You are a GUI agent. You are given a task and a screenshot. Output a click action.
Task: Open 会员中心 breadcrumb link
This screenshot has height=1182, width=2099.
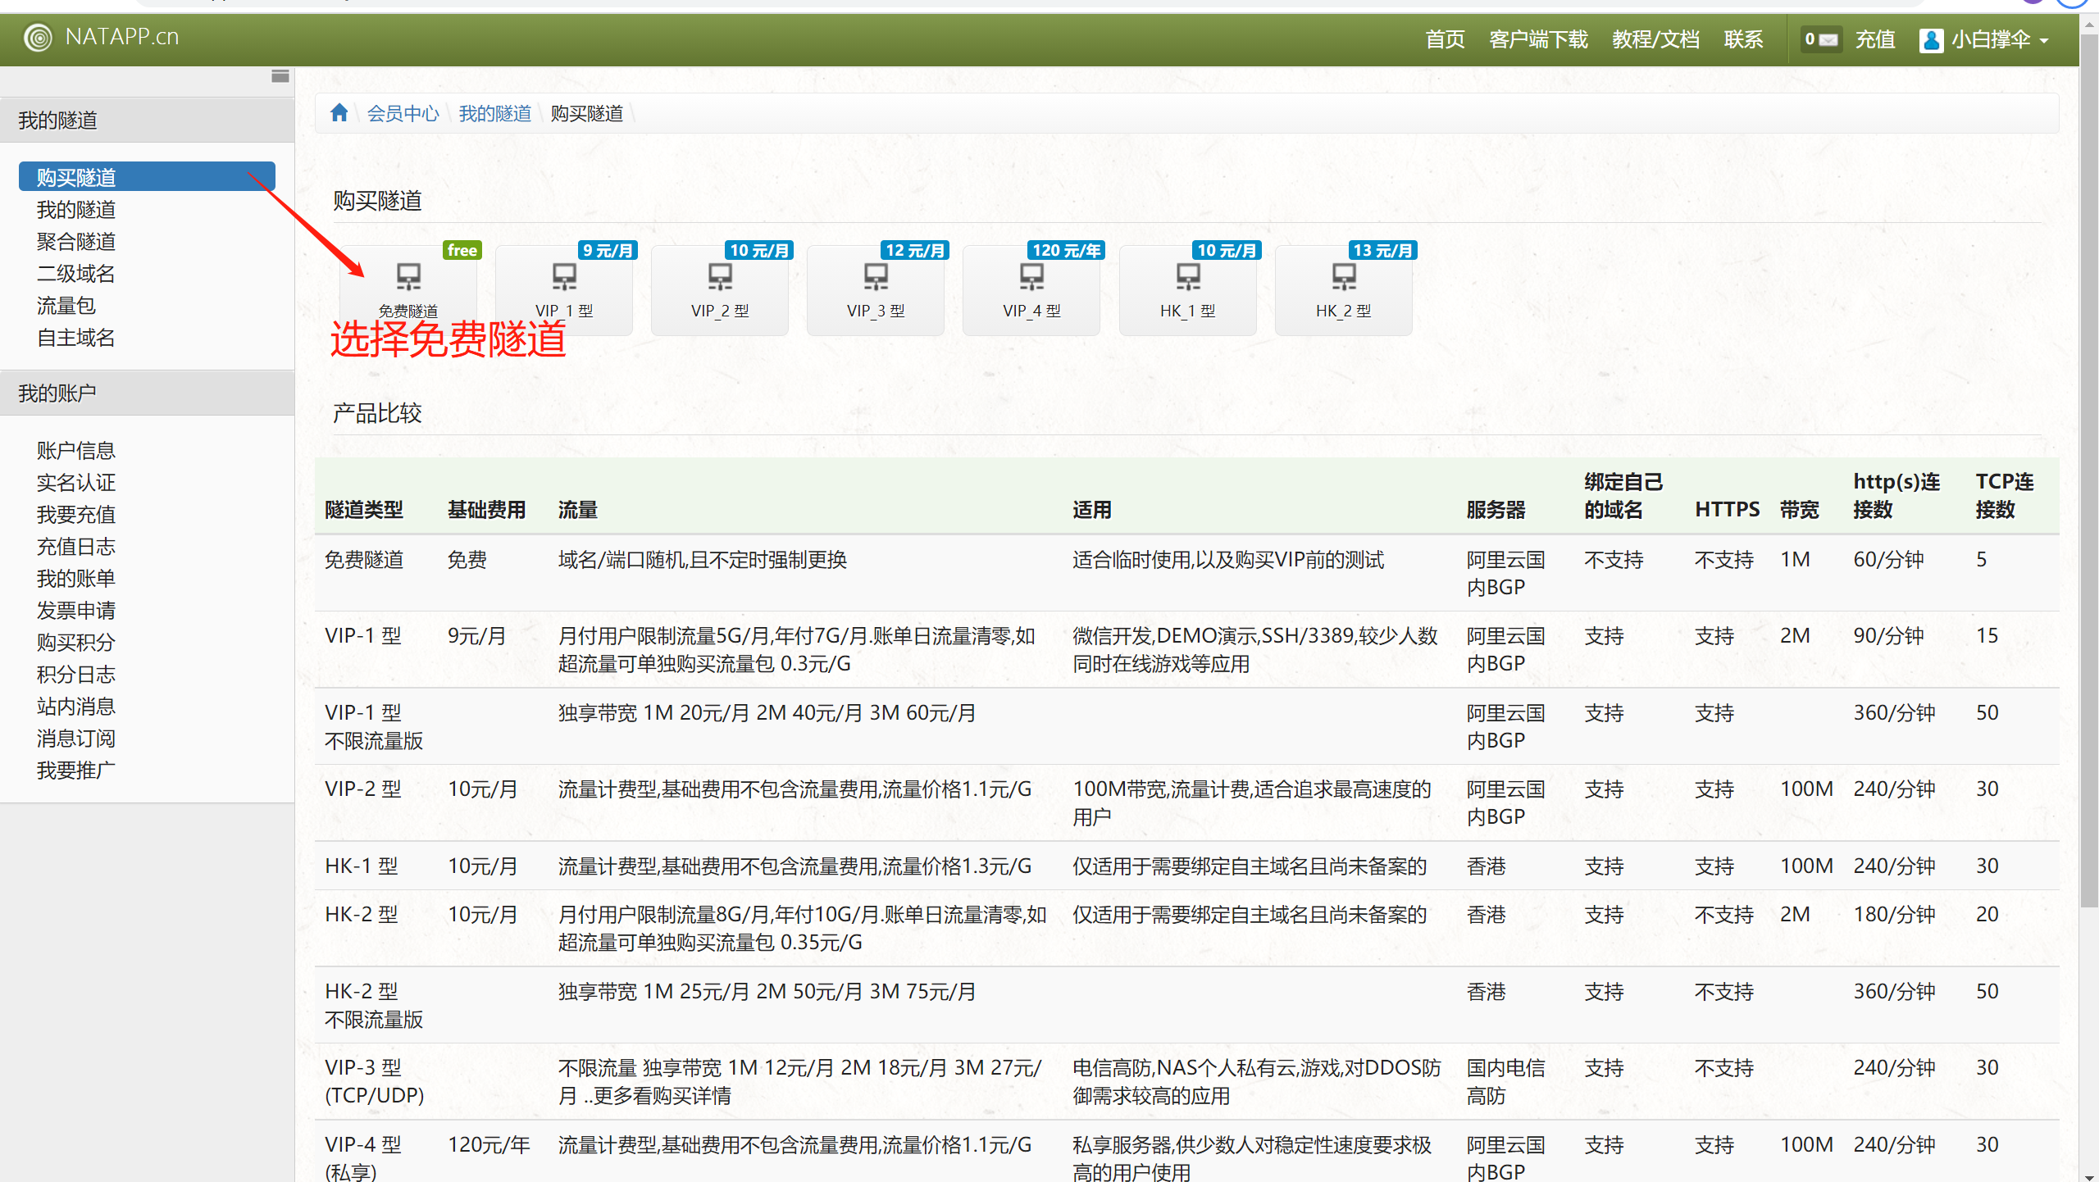pyautogui.click(x=403, y=113)
